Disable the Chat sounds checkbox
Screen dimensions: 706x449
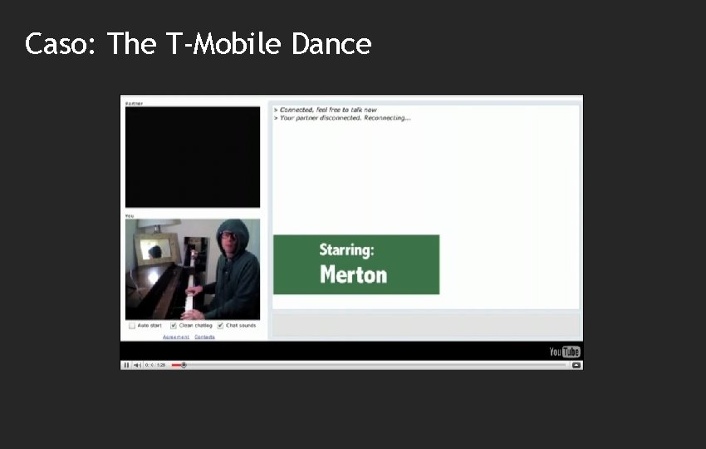[x=220, y=325]
